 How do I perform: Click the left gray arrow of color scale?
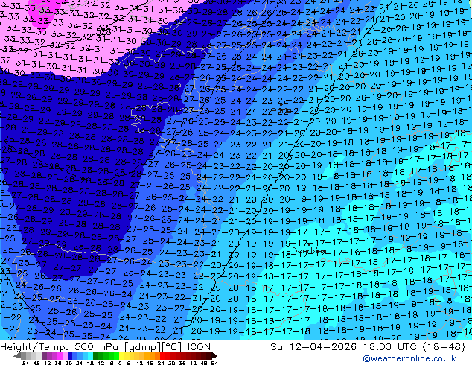pyautogui.click(x=17, y=355)
